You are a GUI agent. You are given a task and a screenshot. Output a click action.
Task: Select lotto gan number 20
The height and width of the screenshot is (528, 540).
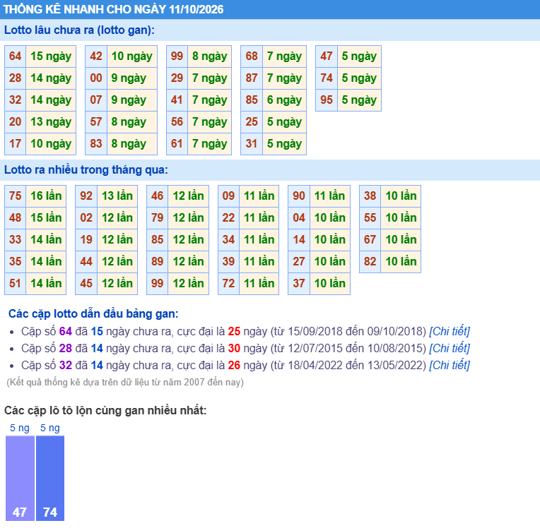[x=15, y=122]
